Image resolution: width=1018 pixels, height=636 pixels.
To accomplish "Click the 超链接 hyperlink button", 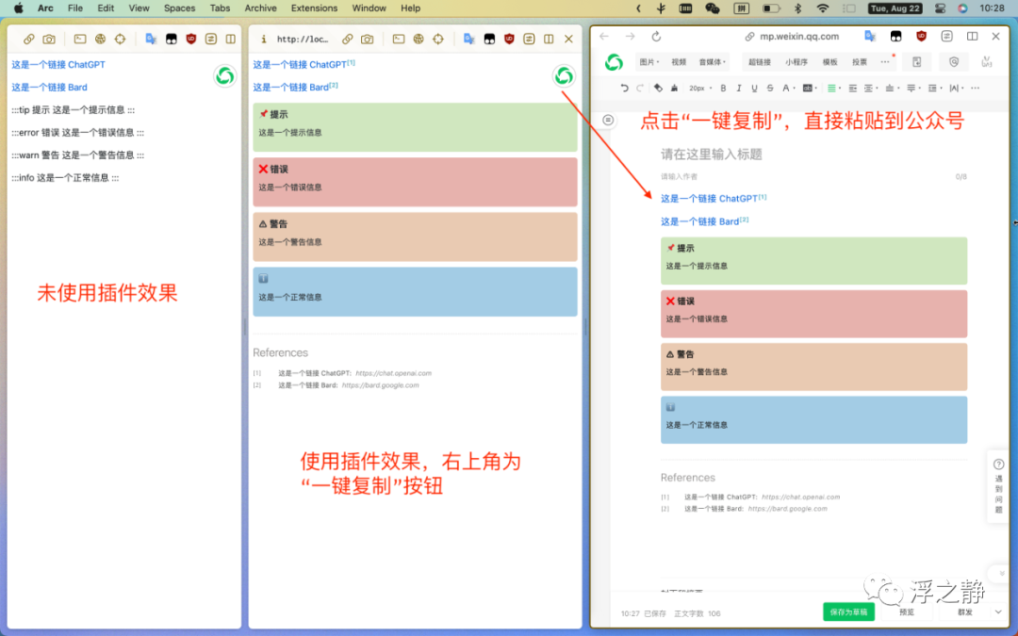I will 760,62.
